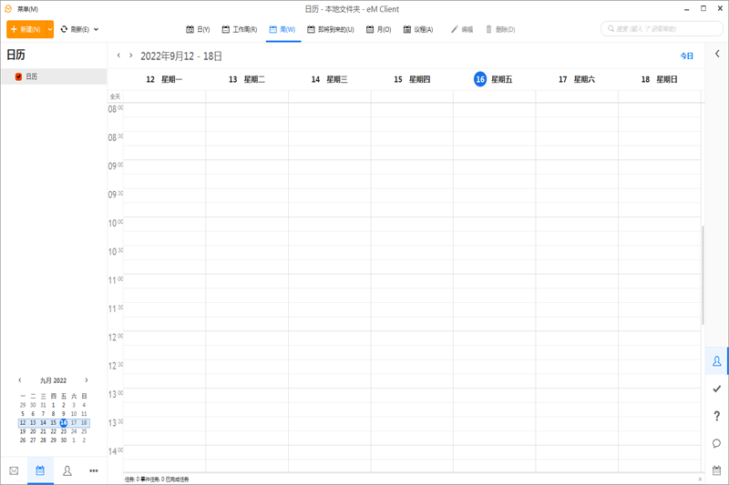Show contact details in right sidebar
The width and height of the screenshot is (729, 485).
(716, 361)
